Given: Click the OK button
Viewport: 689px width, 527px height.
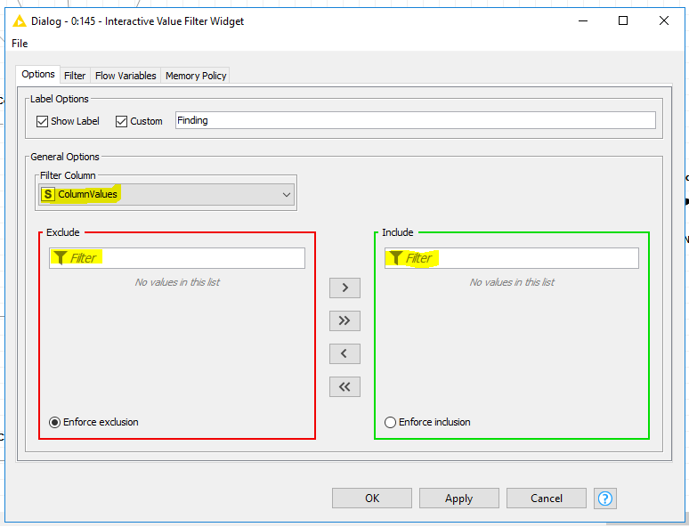Looking at the screenshot, I should pyautogui.click(x=372, y=499).
